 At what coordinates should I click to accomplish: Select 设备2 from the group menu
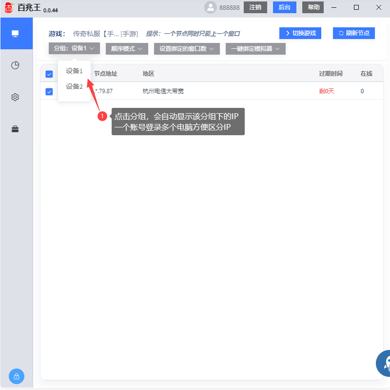(74, 86)
